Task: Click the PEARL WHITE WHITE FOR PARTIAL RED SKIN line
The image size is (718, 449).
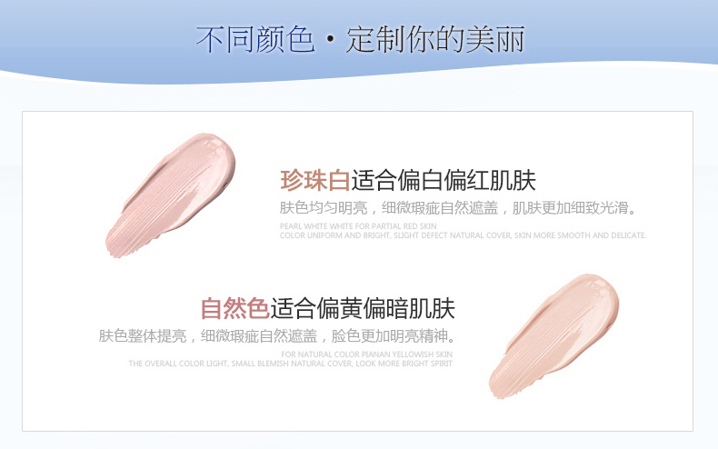Action: [x=358, y=226]
